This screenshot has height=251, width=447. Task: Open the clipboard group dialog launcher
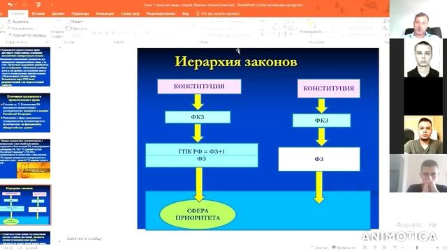click(47, 42)
